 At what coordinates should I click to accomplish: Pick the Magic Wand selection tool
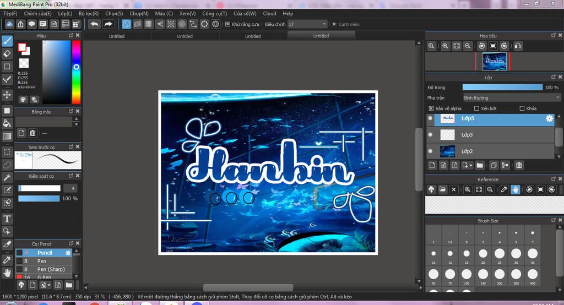point(7,177)
